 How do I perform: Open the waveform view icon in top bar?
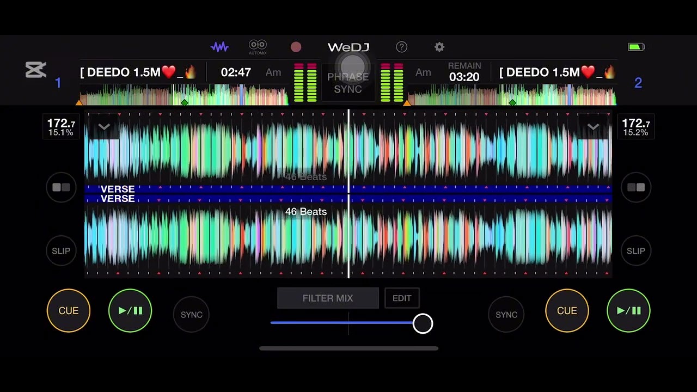(219, 47)
